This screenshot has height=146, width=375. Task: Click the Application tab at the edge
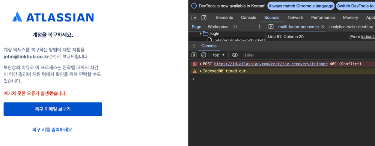(x=370, y=18)
